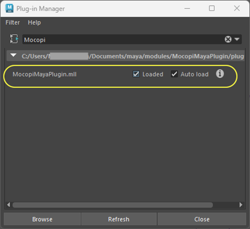The width and height of the screenshot is (250, 229).
Task: Collapse the MocopiMayaPlugin folder path section
Action: (x=13, y=56)
